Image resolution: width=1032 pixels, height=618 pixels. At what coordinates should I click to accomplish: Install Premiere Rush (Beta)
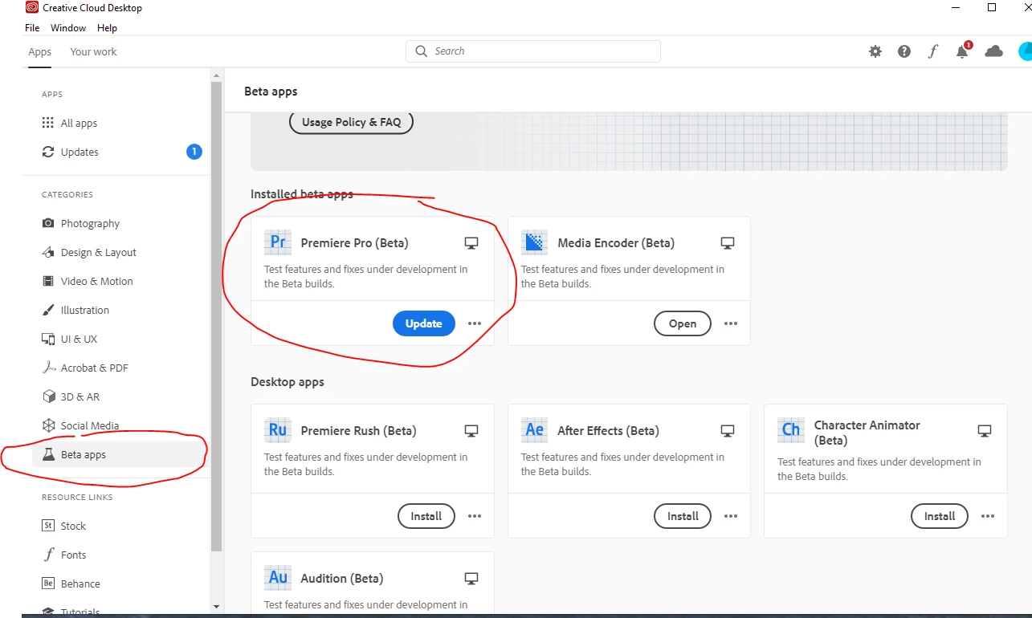pyautogui.click(x=426, y=517)
